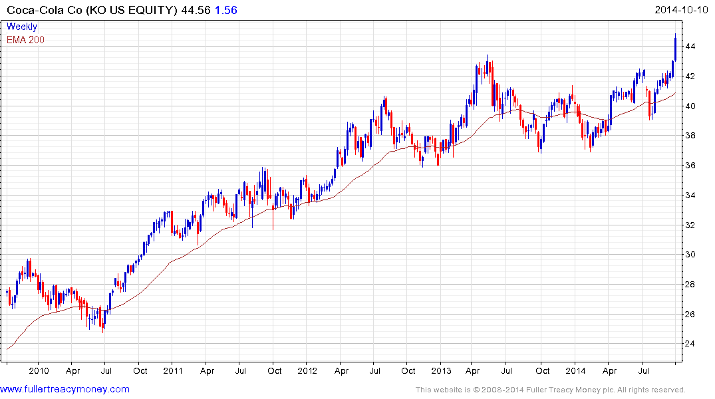Click the 34 price axis label
The height and width of the screenshot is (399, 715).
690,196
